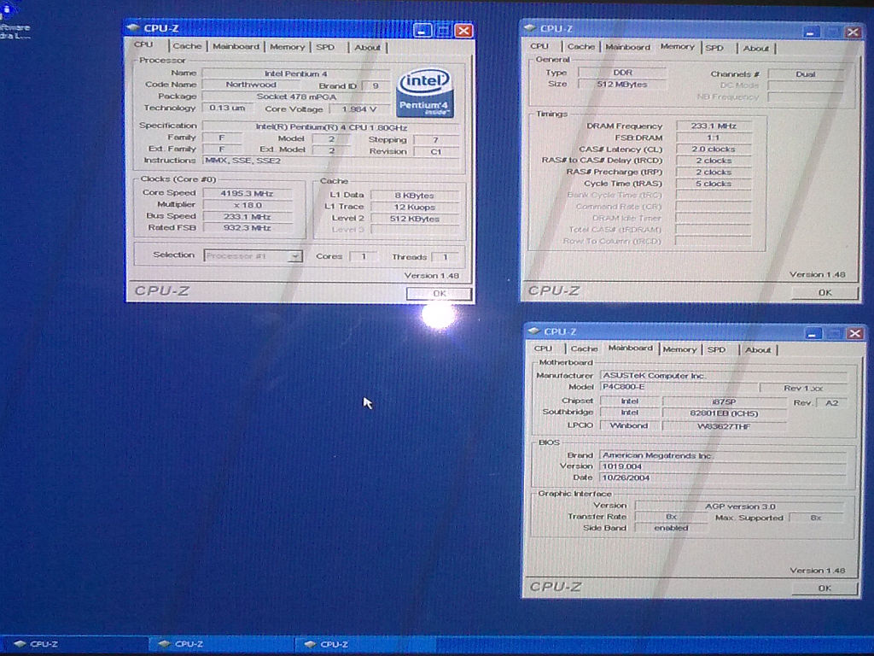The image size is (874, 656).
Task: Click the memory Size value "512 MBytes"
Action: pyautogui.click(x=622, y=85)
